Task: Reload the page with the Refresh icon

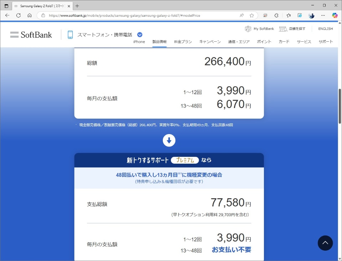Action: [x=19, y=15]
